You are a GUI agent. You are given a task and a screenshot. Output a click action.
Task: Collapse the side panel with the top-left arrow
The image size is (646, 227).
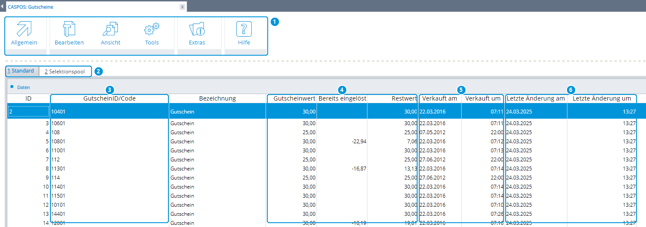coord(2,6)
